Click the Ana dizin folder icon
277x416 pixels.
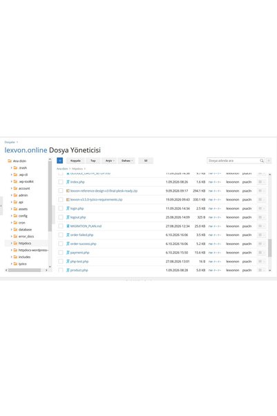10,161
